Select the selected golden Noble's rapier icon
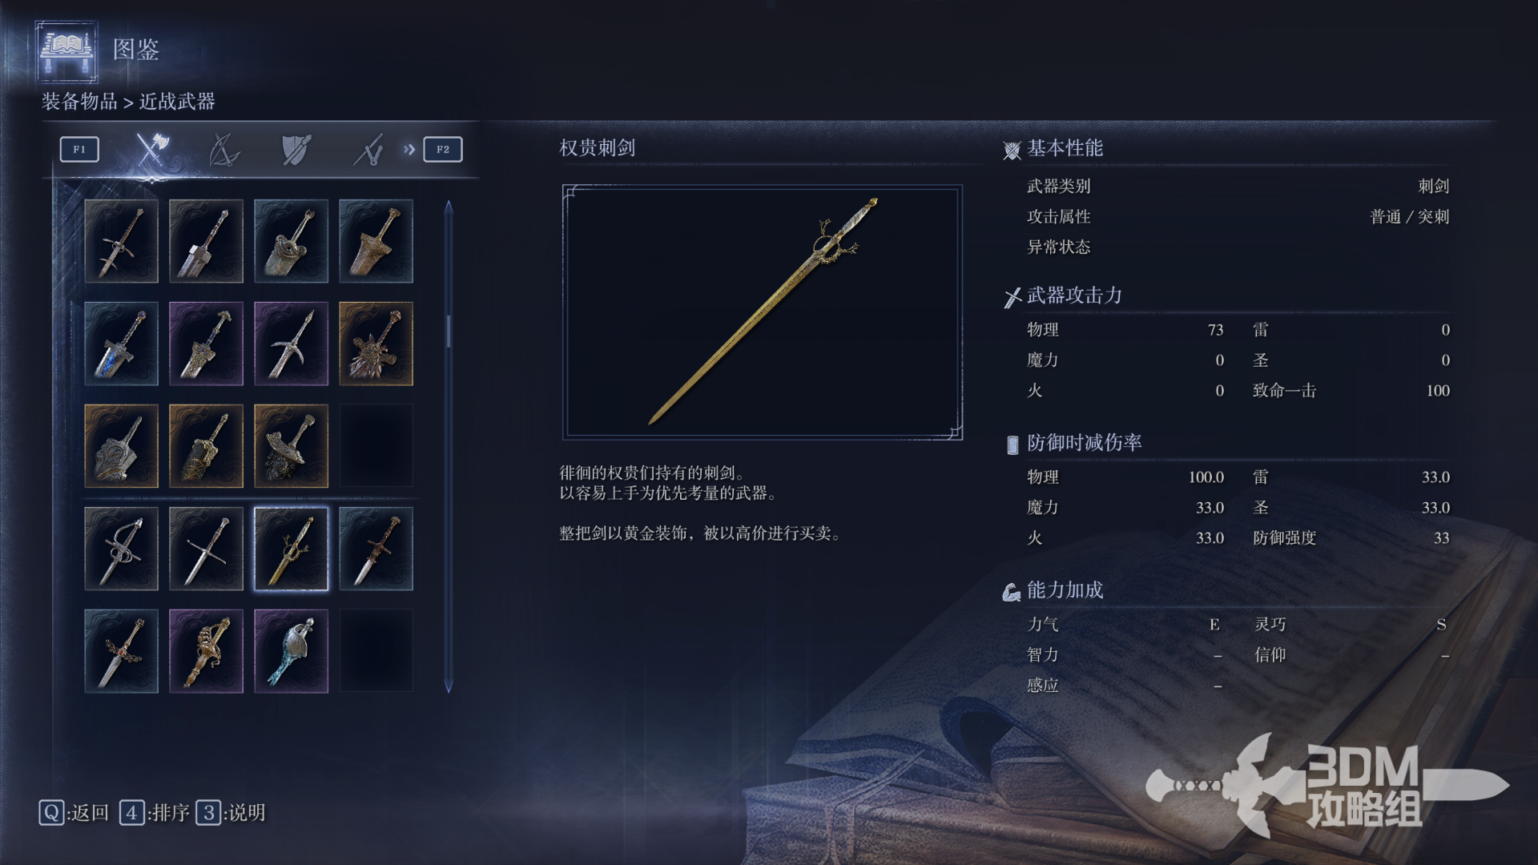The height and width of the screenshot is (865, 1538). point(291,549)
